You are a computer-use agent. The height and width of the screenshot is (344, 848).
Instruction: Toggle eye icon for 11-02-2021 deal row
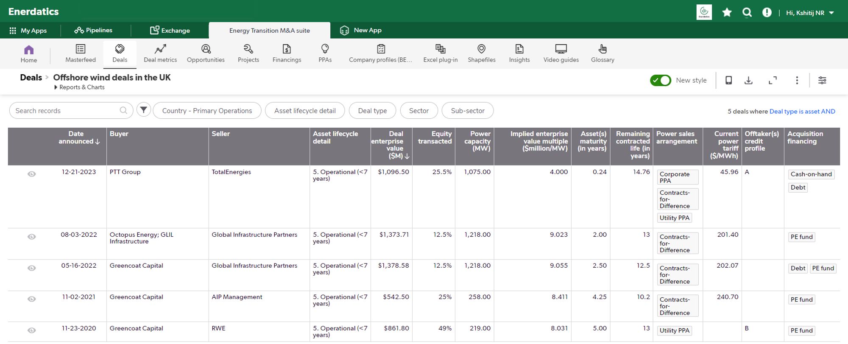point(31,299)
